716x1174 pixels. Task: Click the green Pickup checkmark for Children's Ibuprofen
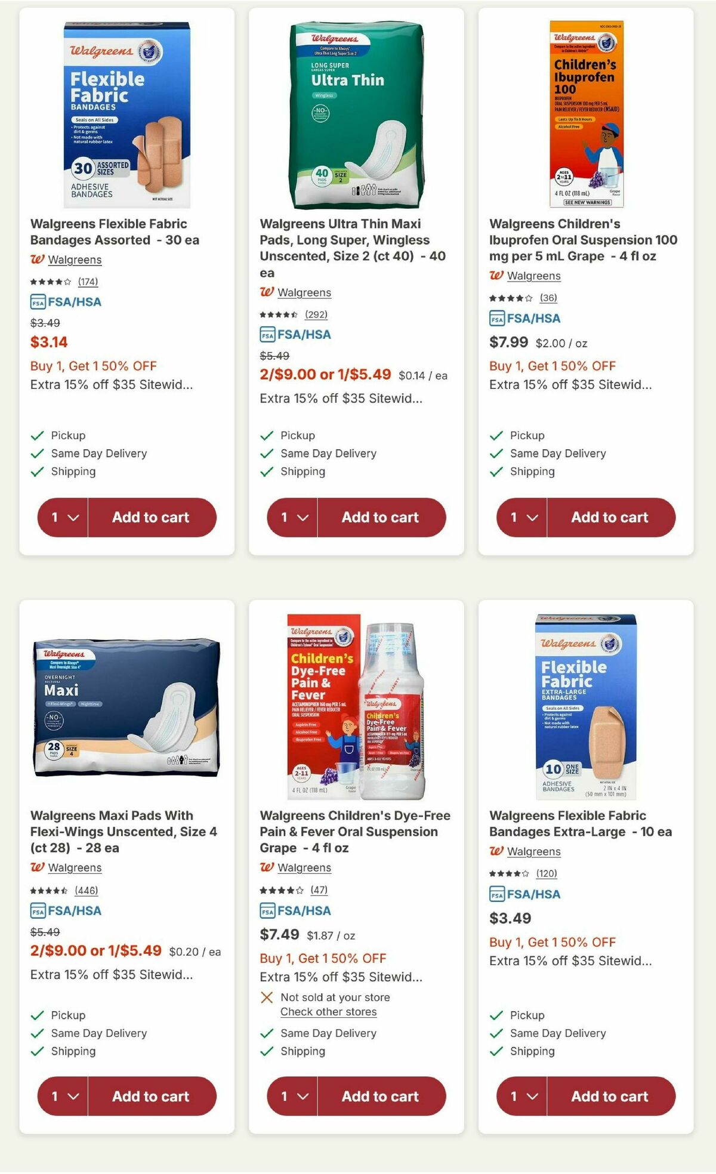pos(495,435)
